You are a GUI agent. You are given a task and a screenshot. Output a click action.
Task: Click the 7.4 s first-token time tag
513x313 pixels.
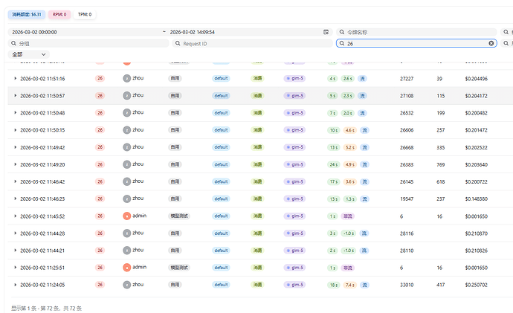click(x=349, y=285)
